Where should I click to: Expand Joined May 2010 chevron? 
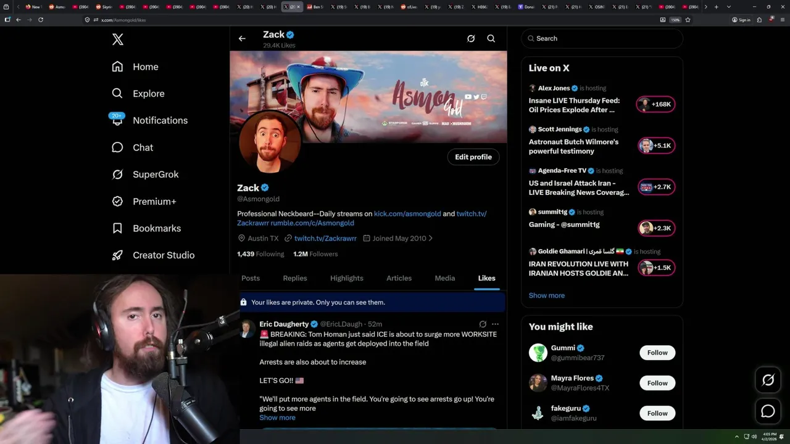click(x=430, y=238)
